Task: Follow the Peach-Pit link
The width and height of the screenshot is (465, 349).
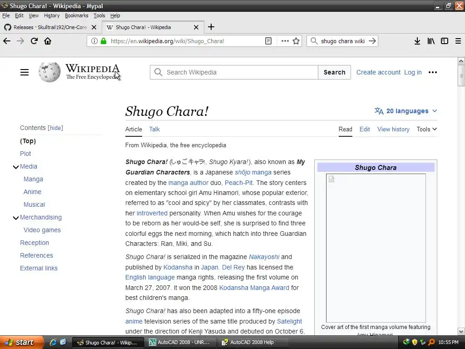Action: coord(238,183)
